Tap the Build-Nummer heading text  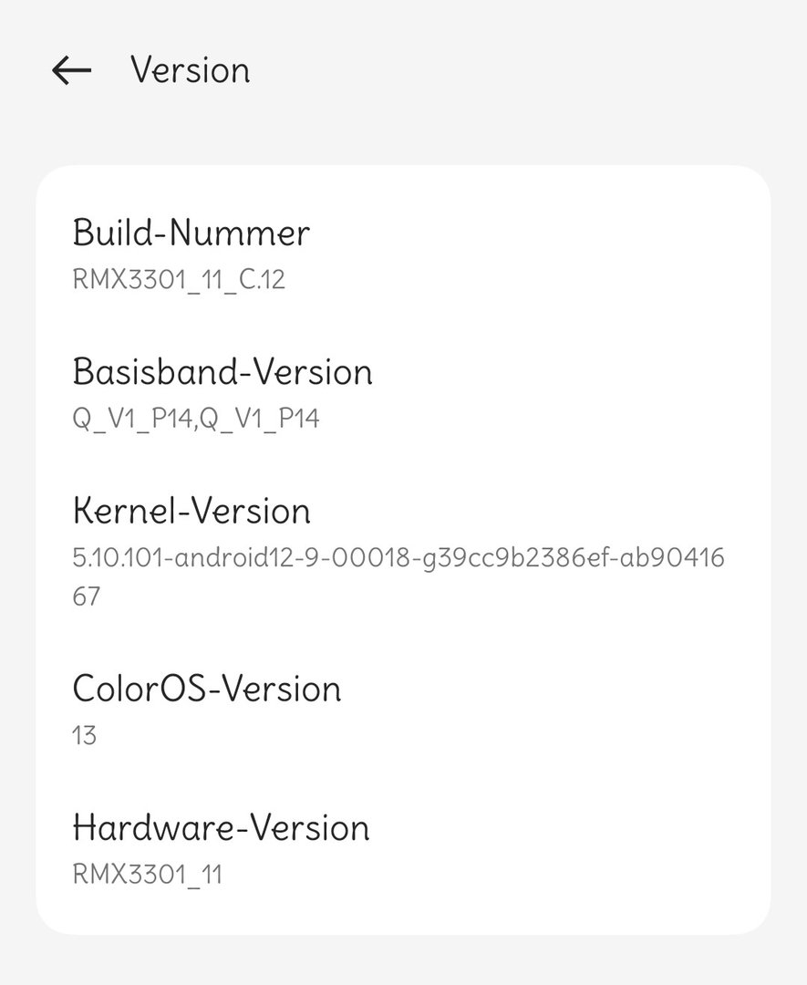click(x=191, y=233)
